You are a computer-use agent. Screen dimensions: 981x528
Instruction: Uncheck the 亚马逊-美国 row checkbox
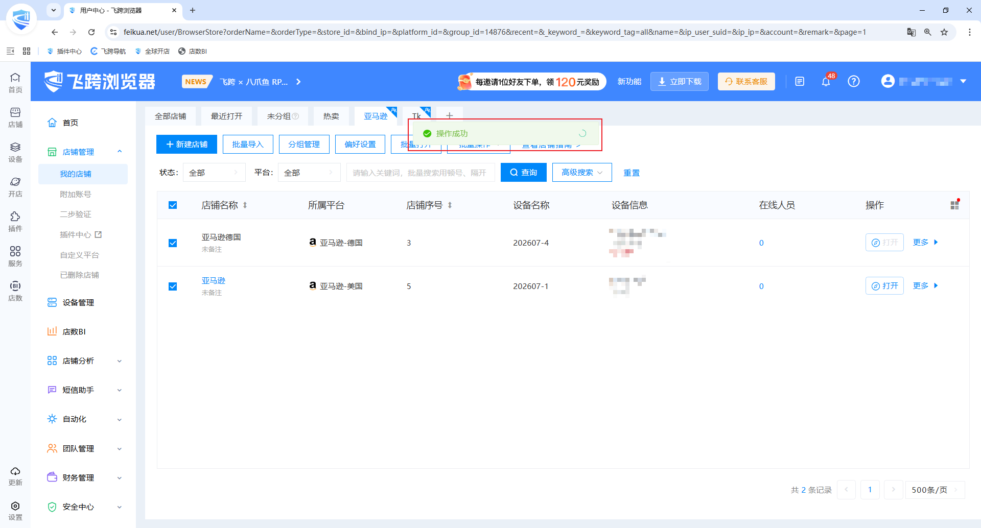[x=173, y=286]
